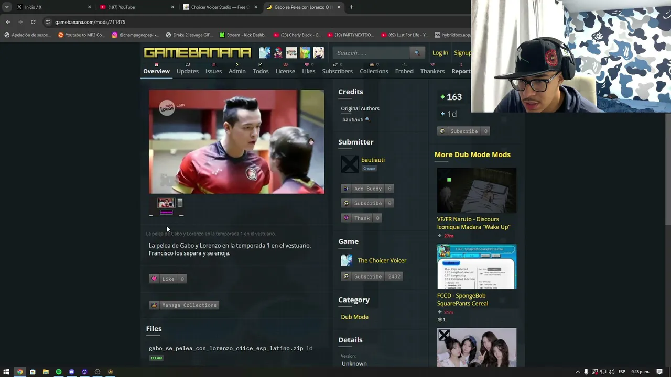
Task: Open the Youtube to MP3 bookmark
Action: pos(81,35)
